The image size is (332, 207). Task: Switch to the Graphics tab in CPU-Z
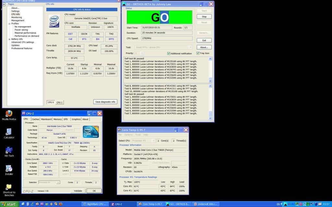(76, 119)
